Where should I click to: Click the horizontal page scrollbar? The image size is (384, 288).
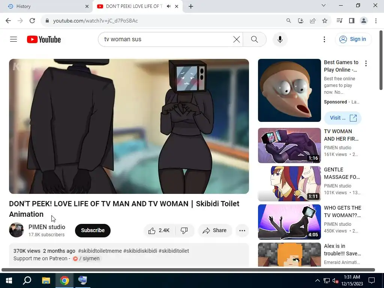click(188, 270)
